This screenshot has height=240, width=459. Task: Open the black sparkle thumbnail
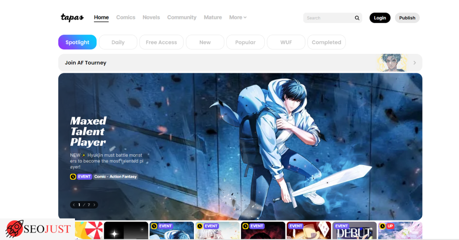[126, 231]
